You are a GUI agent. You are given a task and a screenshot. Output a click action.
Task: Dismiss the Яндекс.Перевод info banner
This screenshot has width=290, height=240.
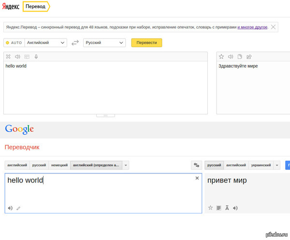(273, 27)
